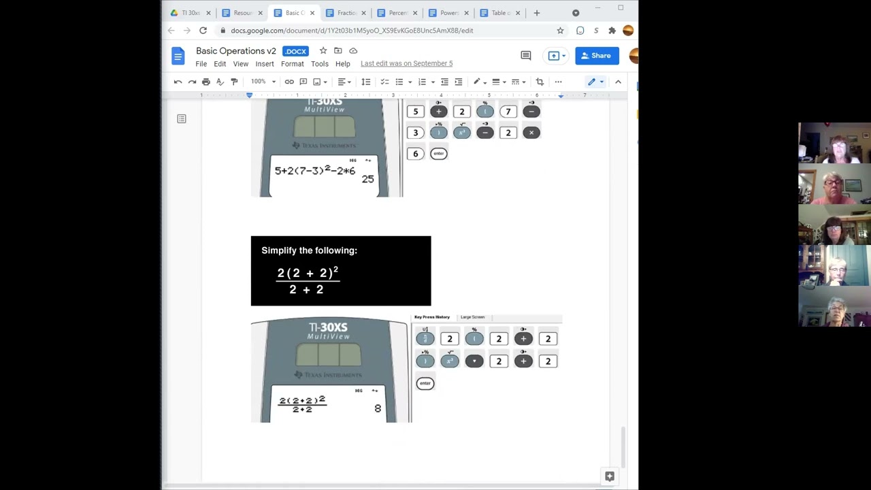
Task: Click the Add comment toolbar icon
Action: (x=303, y=82)
